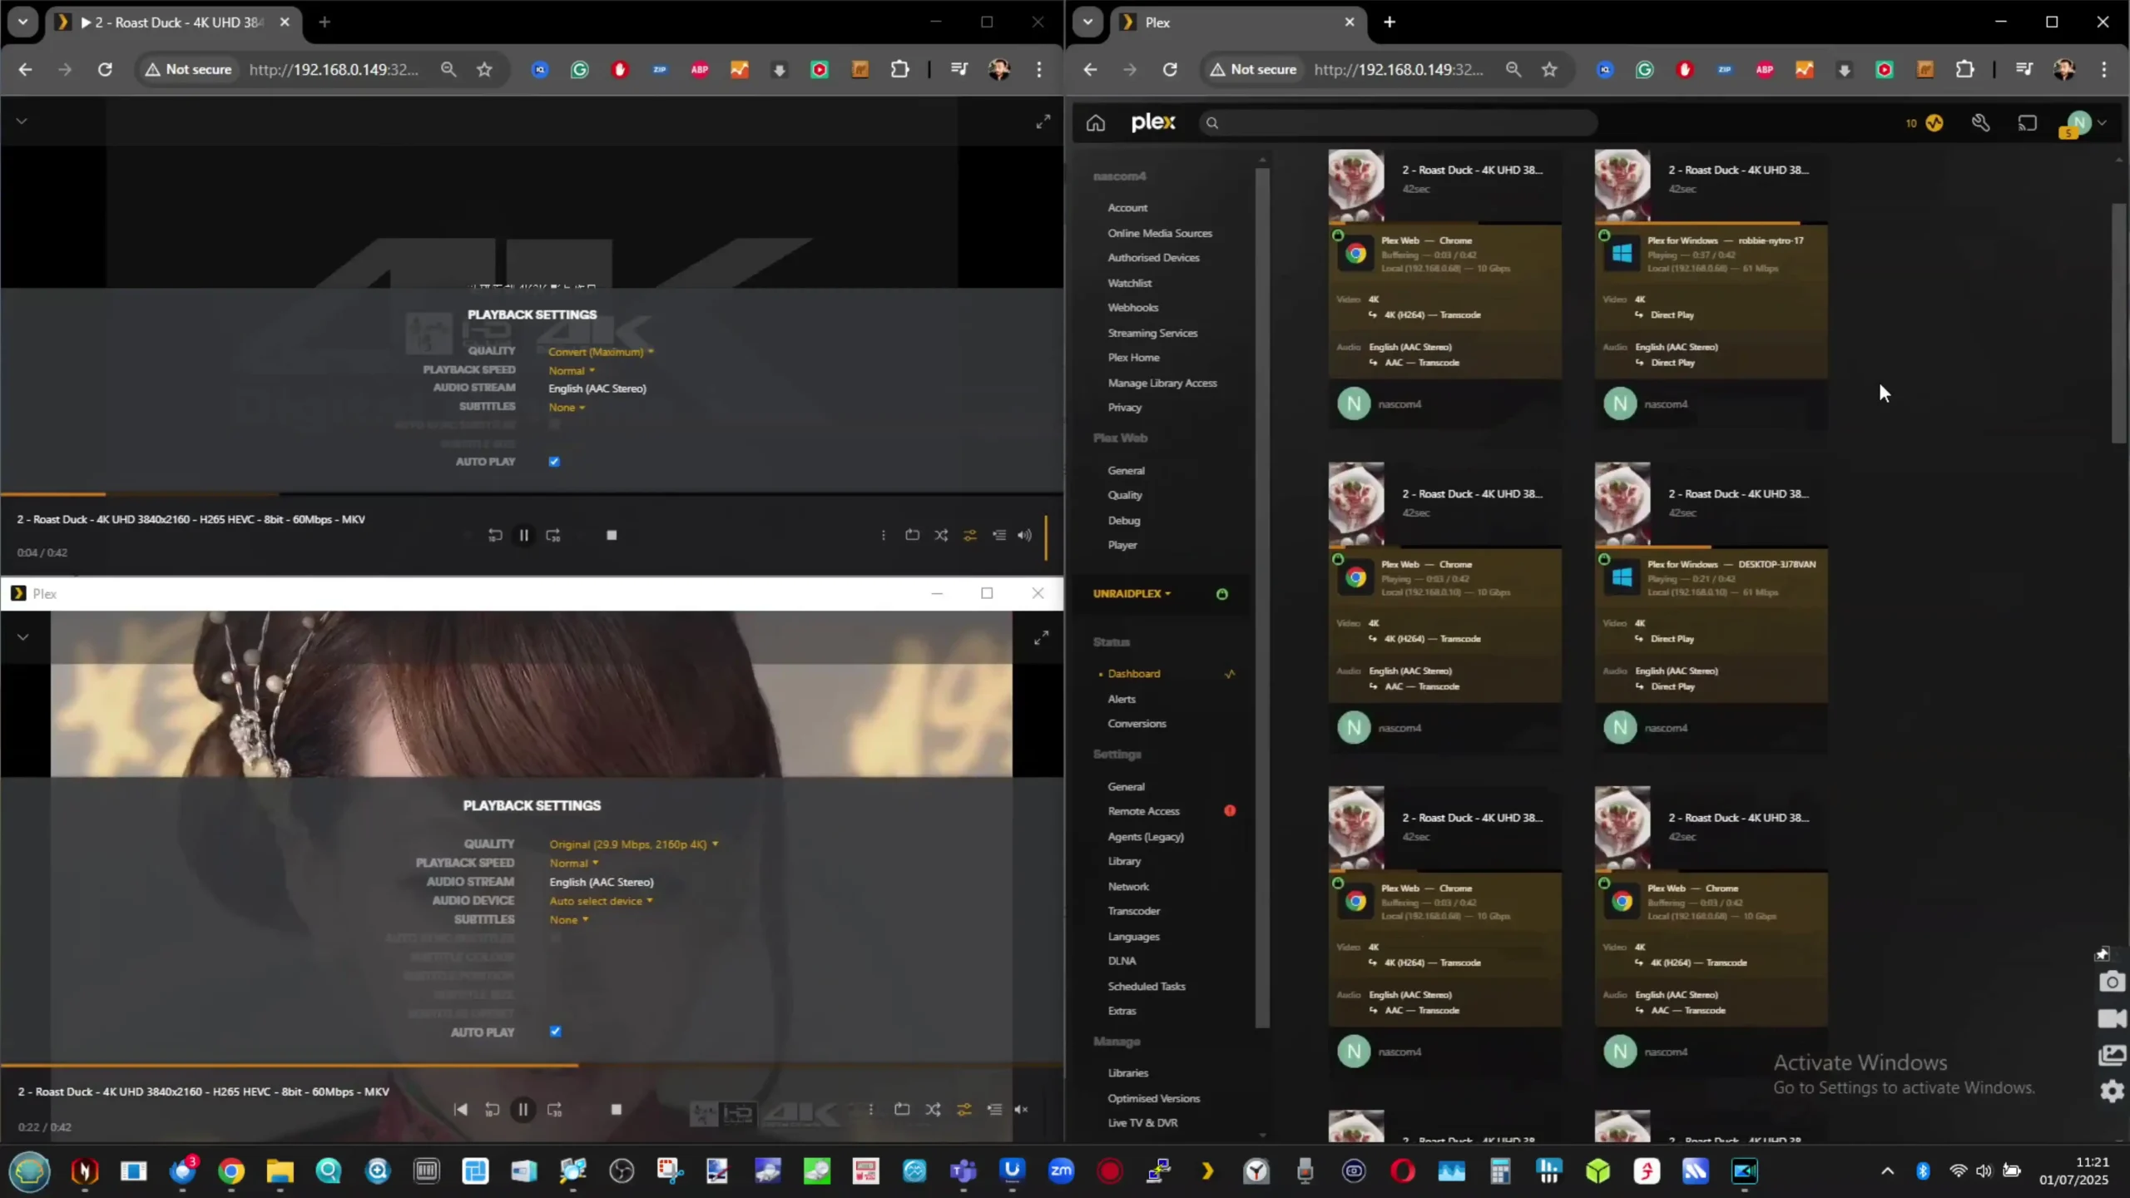This screenshot has height=1198, width=2130.
Task: Open Quality dropdown Convert (Maximum) in Chrome player
Action: [601, 352]
